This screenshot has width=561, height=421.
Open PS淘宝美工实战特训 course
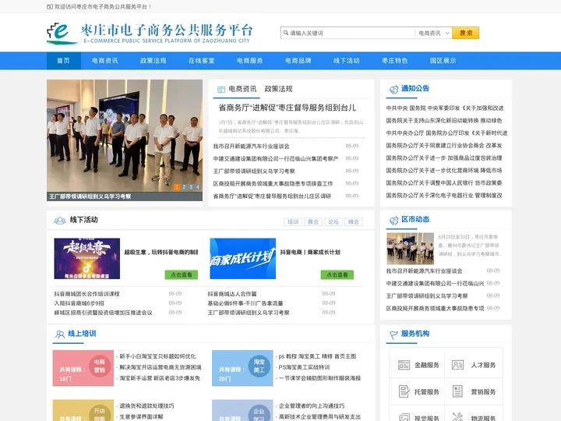304,367
